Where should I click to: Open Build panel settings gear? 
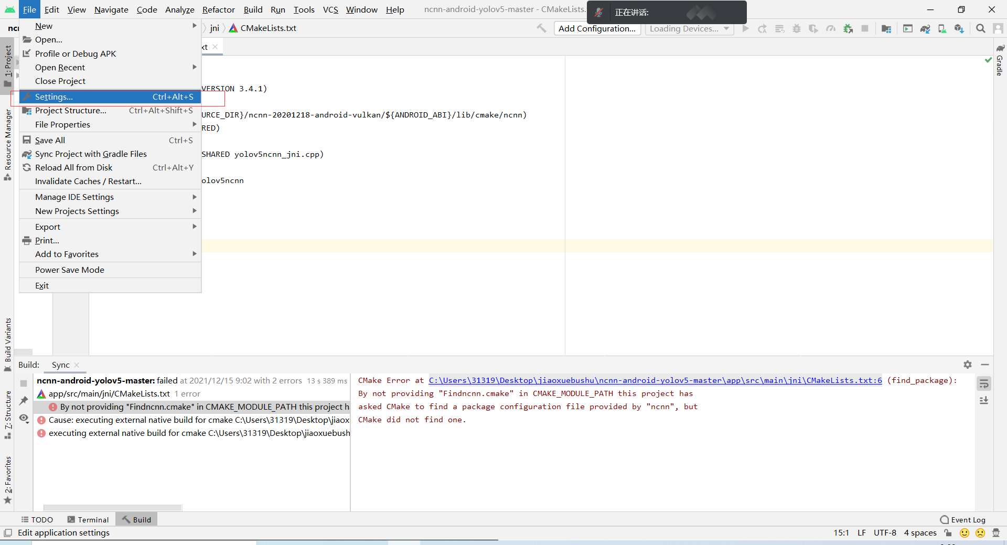coord(968,365)
